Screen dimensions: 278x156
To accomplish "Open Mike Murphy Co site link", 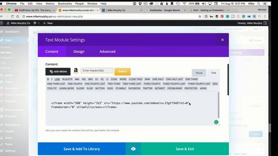I will point(18,23).
